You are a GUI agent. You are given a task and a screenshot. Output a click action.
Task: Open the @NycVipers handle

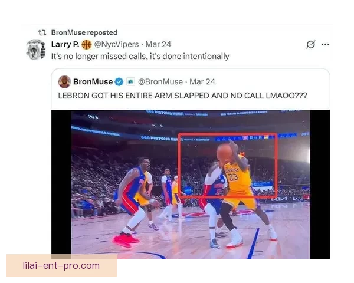pos(116,44)
